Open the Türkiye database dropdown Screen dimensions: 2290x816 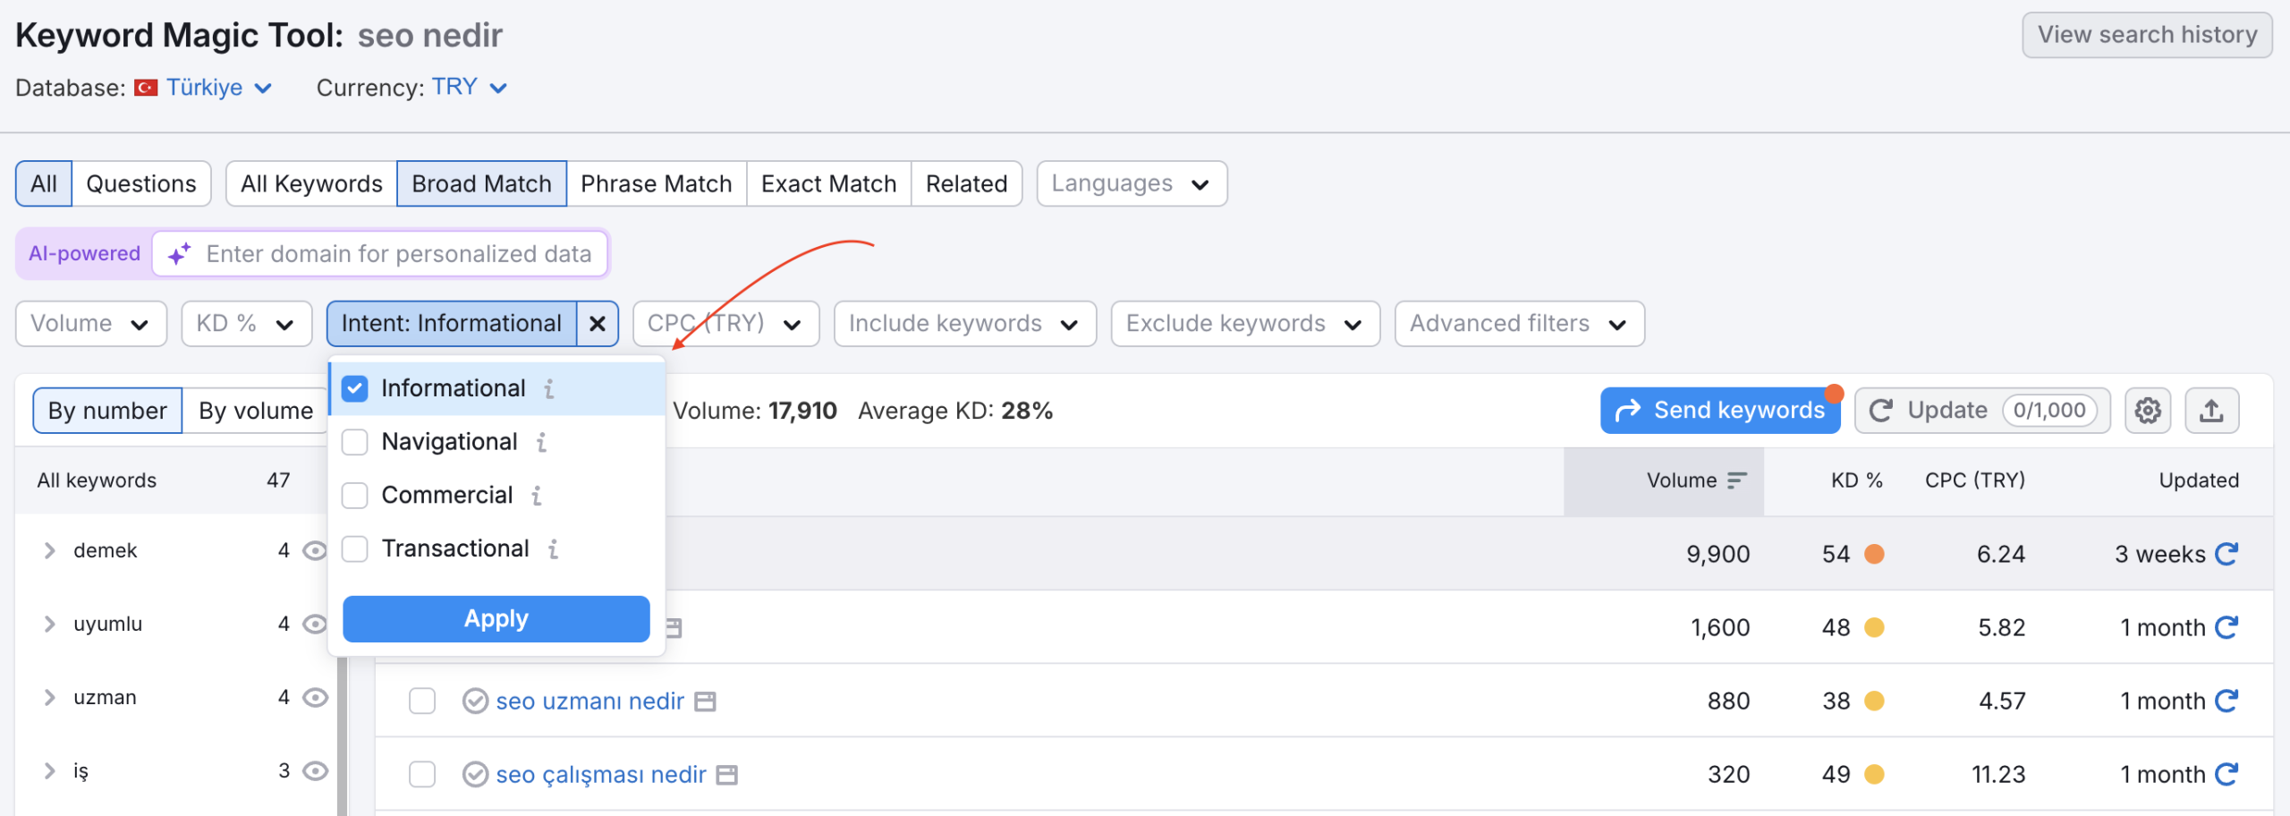tap(218, 88)
